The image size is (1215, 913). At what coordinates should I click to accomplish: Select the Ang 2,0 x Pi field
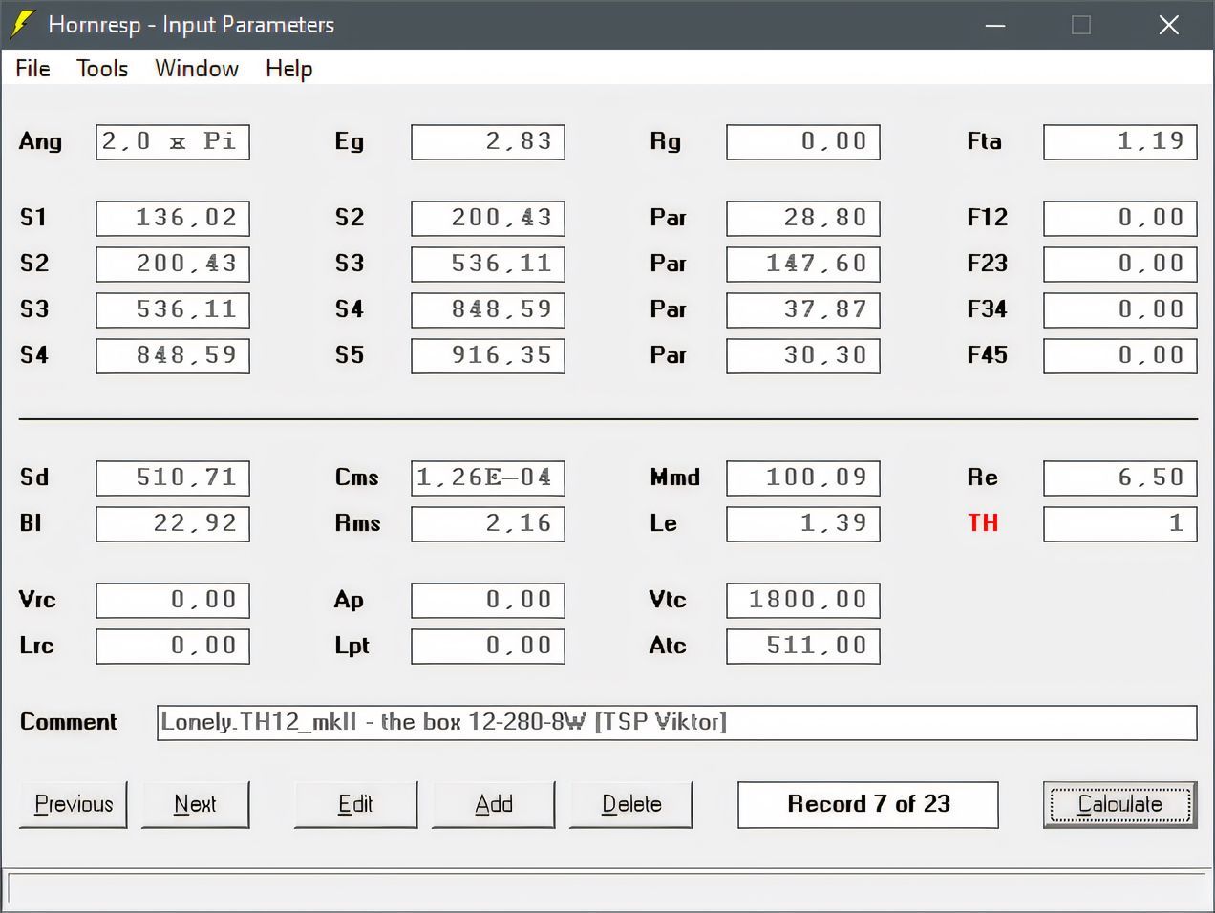[x=172, y=142]
